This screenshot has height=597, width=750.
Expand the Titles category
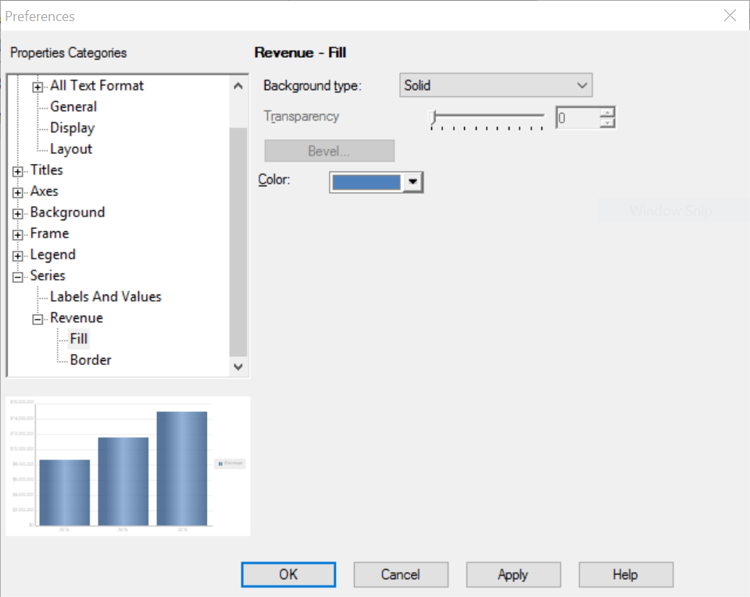17,170
